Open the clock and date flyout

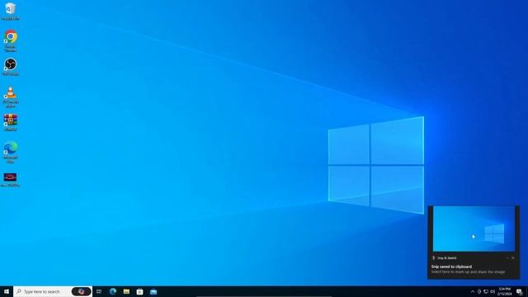tap(504, 291)
